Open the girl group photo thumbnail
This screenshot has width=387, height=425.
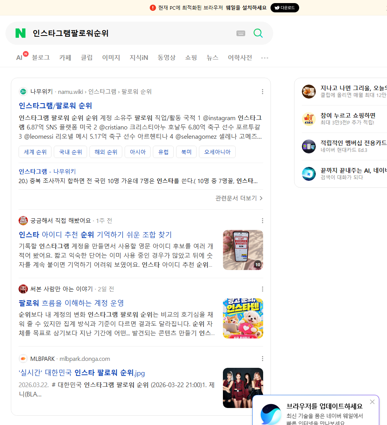click(x=243, y=388)
